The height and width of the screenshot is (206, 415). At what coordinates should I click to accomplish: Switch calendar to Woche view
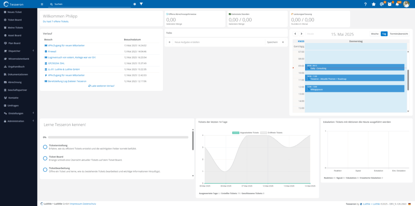375,34
